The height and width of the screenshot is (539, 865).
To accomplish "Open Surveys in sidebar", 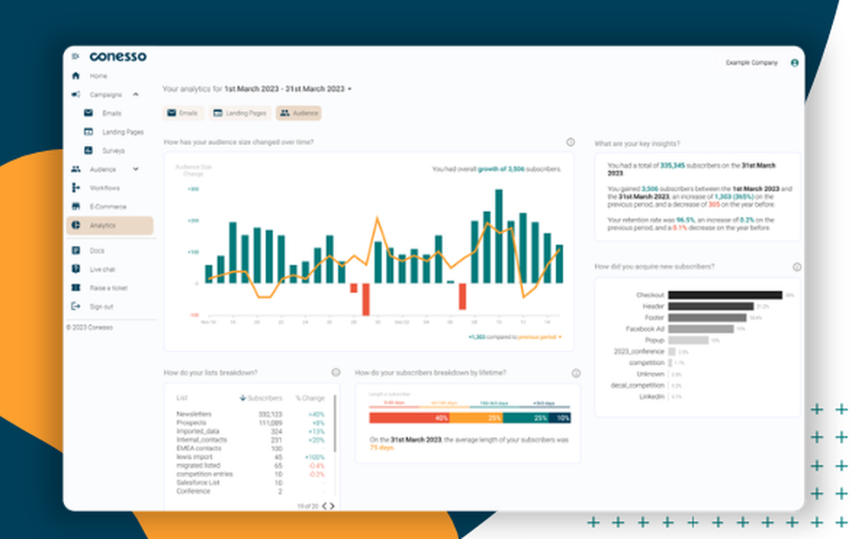I will coord(113,150).
